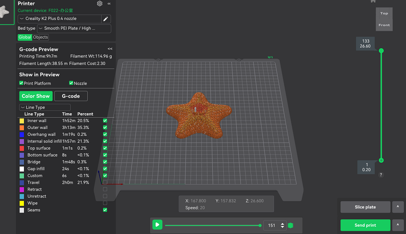Toggle the Nozzle visibility checkbox

coord(71,83)
